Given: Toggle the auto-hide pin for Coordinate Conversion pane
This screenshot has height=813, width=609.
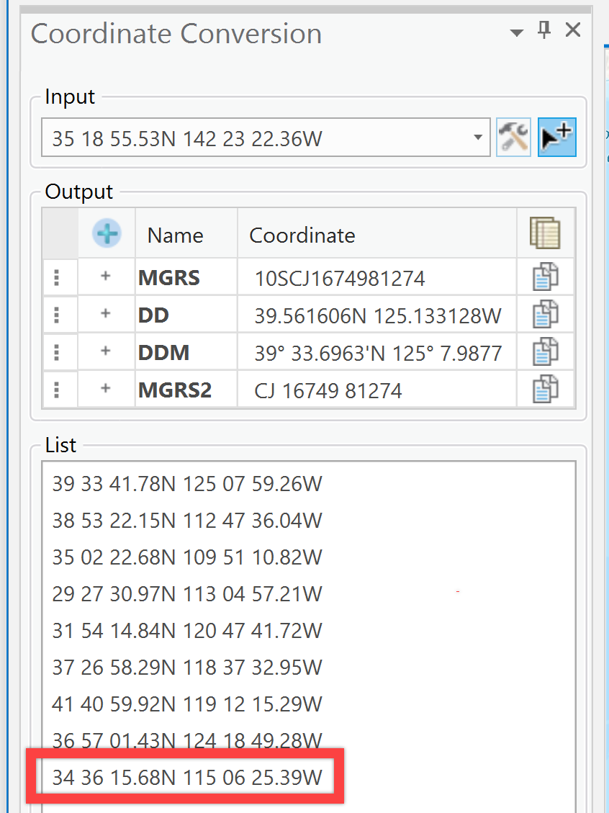Looking at the screenshot, I should click(543, 30).
